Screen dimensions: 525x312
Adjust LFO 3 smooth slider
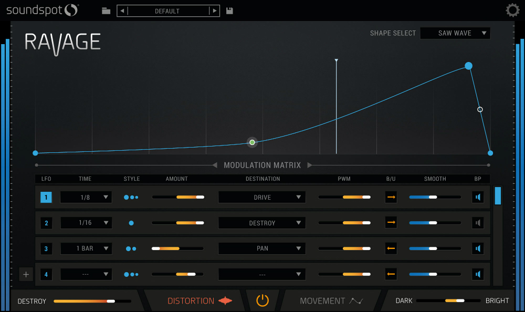pyautogui.click(x=435, y=248)
